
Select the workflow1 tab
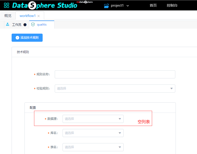tap(28, 16)
